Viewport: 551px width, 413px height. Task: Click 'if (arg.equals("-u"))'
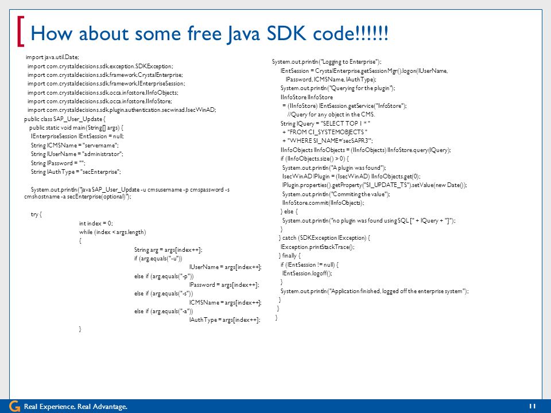click(158, 259)
